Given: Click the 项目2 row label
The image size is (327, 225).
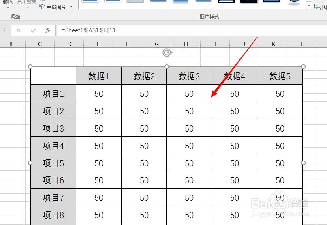Looking at the screenshot, I should click(x=53, y=111).
